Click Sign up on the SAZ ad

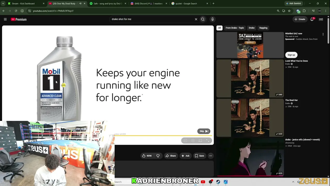click(291, 55)
